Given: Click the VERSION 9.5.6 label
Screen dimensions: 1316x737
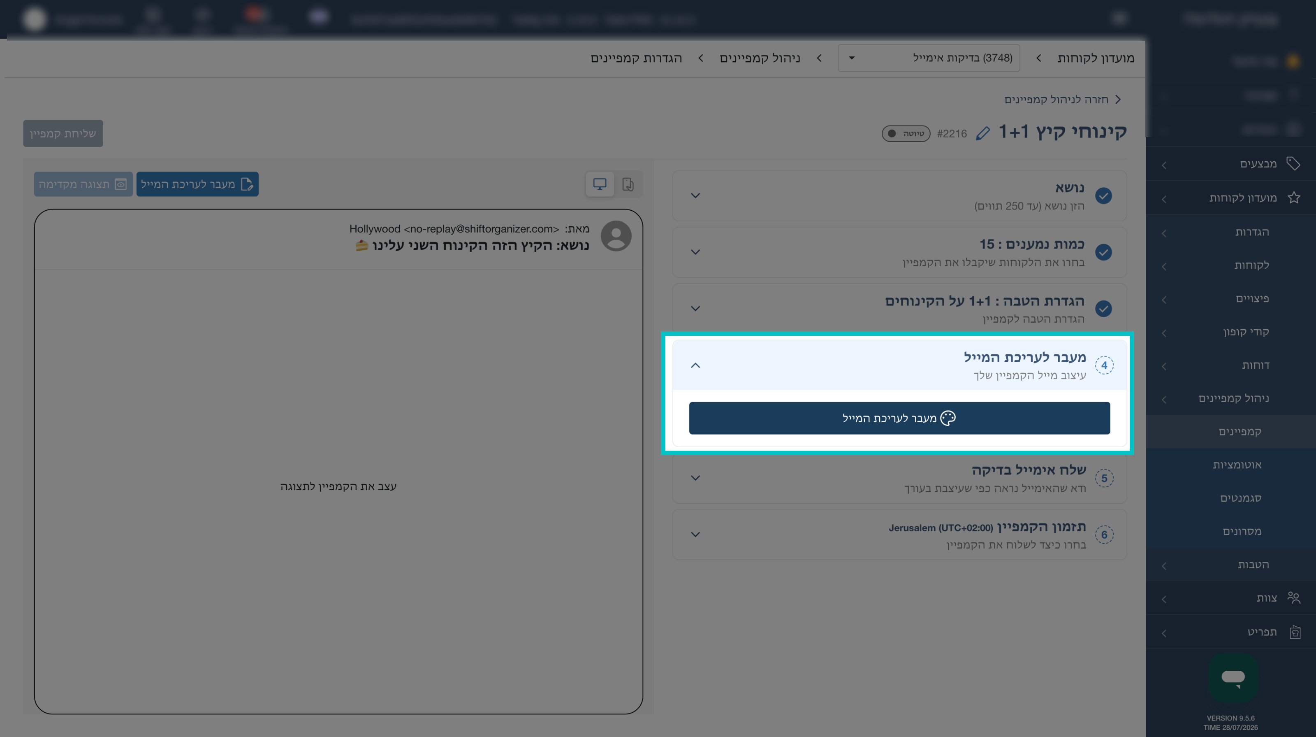Looking at the screenshot, I should click(x=1230, y=718).
